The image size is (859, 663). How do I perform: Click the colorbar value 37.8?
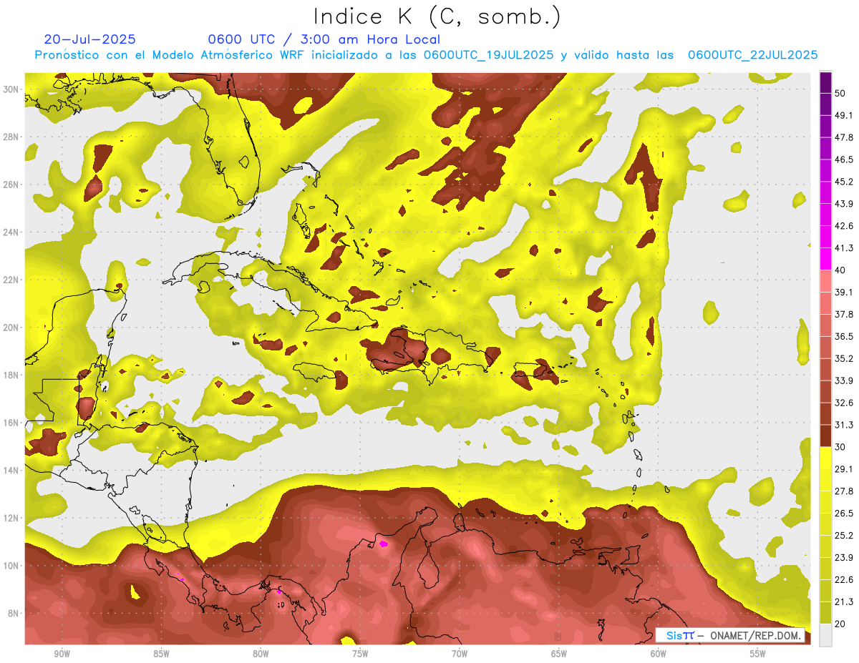(843, 314)
